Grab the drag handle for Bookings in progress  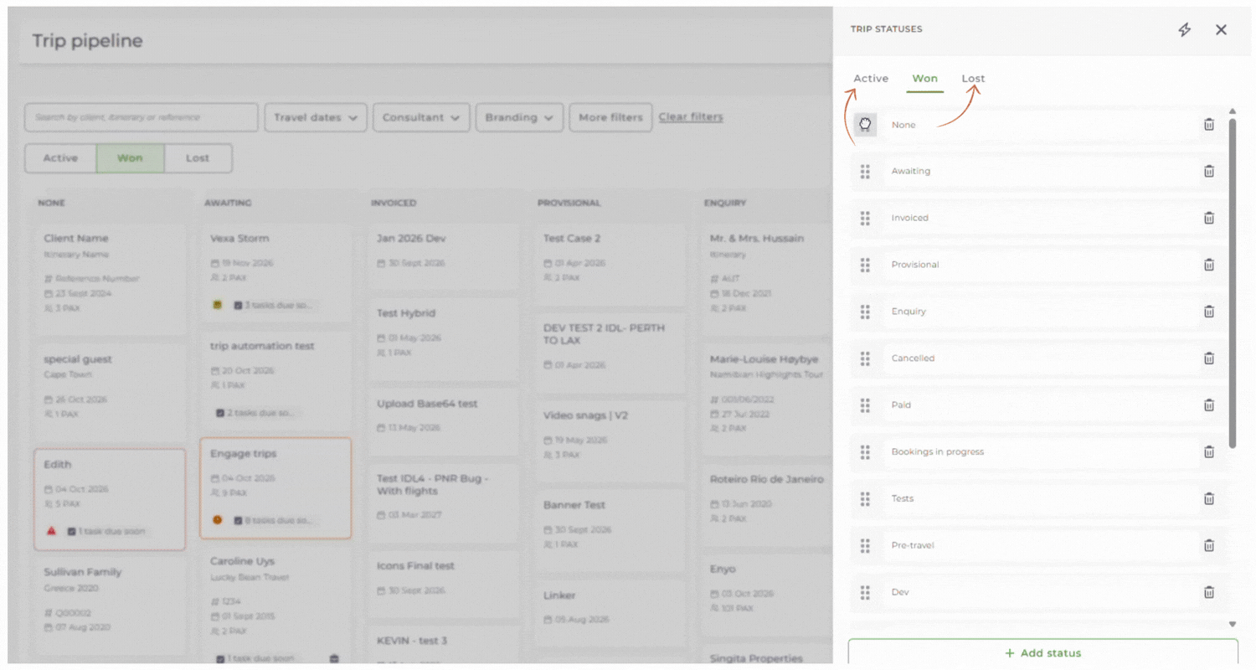pos(865,452)
